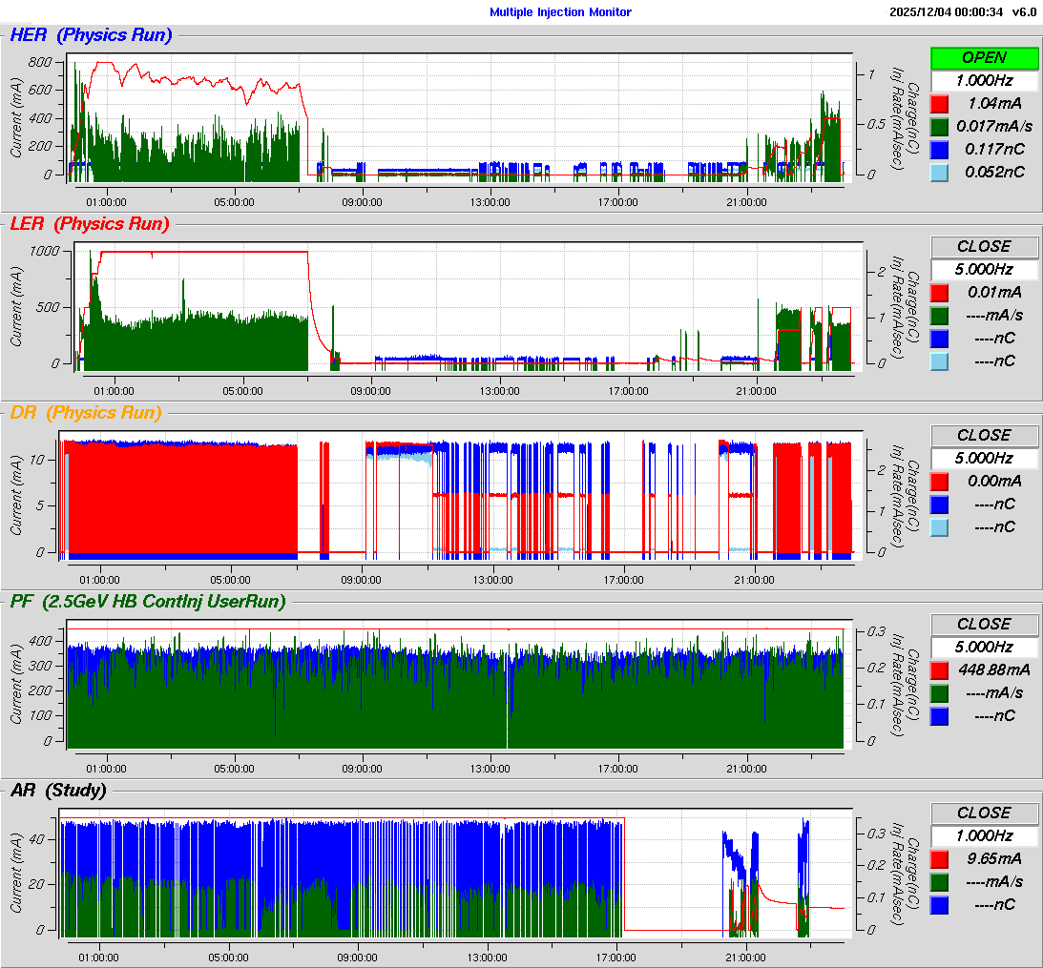Click the AR (Study) panel title
The image size is (1043, 968).
click(x=57, y=791)
